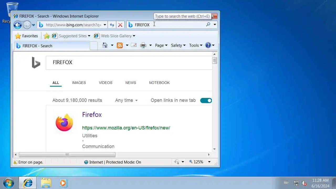This screenshot has height=189, width=336.
Task: Expand the Print options dropdown arrow
Action: [x=150, y=45]
